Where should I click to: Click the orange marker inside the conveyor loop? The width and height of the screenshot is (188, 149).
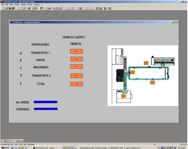[x=132, y=72]
